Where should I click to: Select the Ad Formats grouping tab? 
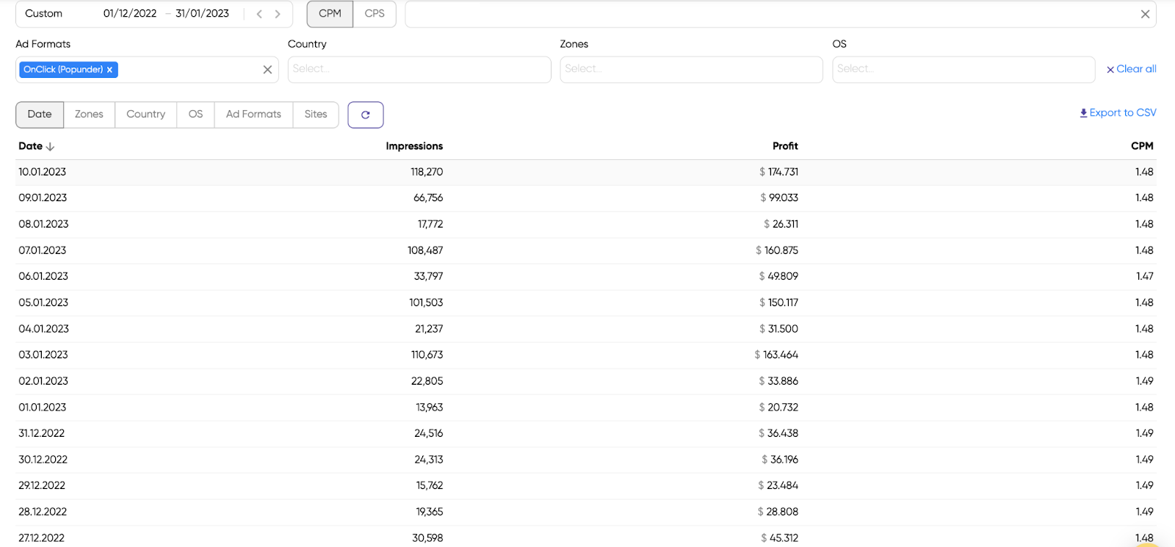click(x=253, y=115)
